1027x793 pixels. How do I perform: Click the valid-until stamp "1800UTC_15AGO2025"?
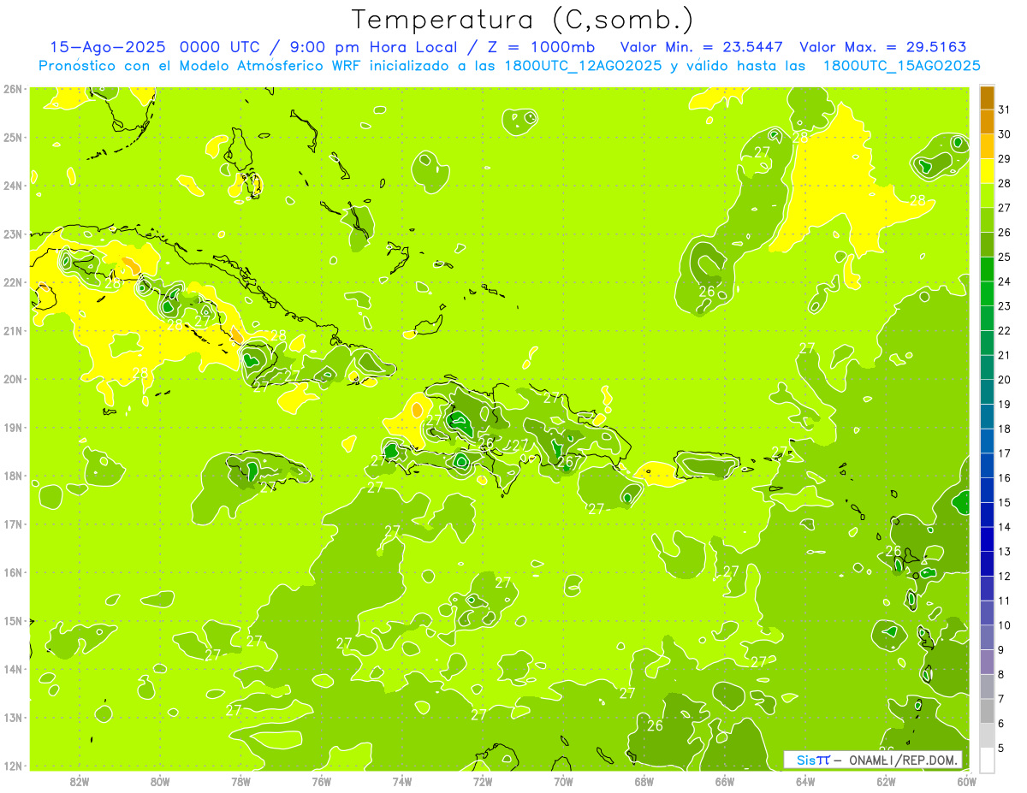(901, 66)
